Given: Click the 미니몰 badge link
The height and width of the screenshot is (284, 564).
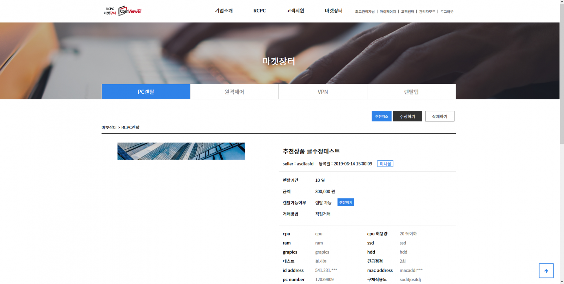Looking at the screenshot, I should point(385,164).
